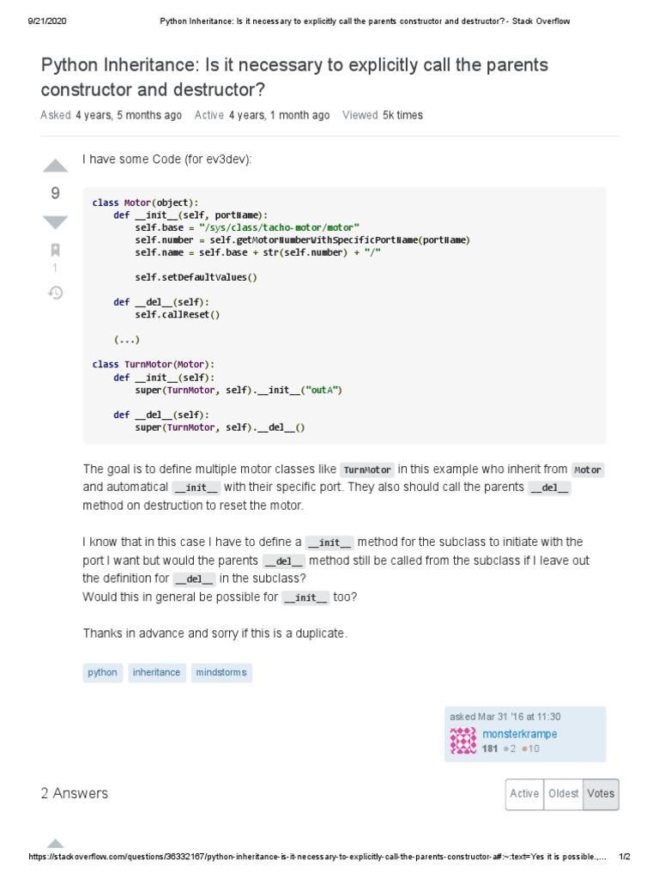Viewport: 659px width, 879px height.
Task: Click the Active 4 years, 1 month ago link
Action: coord(279,115)
